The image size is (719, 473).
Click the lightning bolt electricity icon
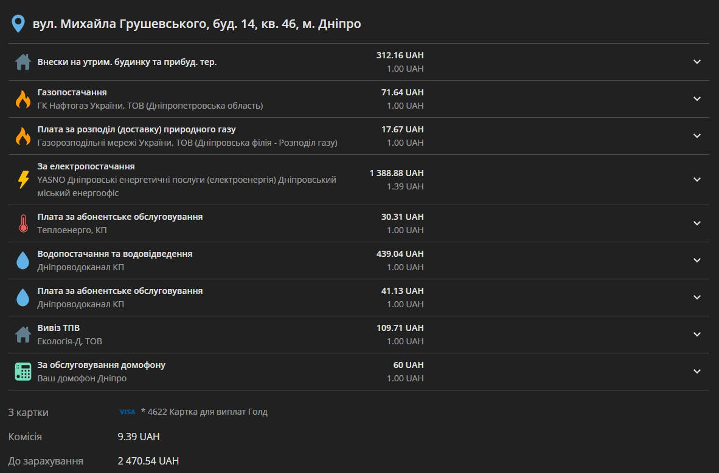click(x=23, y=180)
